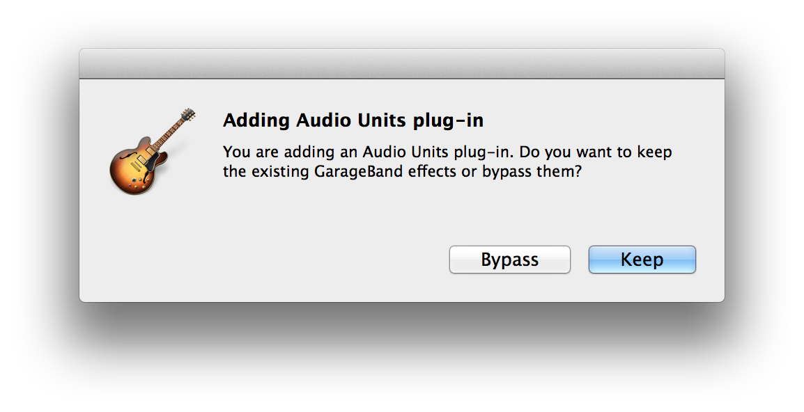Screen dimensions: 804x412
Task: Confirm with the blue default Keep button
Action: point(642,260)
